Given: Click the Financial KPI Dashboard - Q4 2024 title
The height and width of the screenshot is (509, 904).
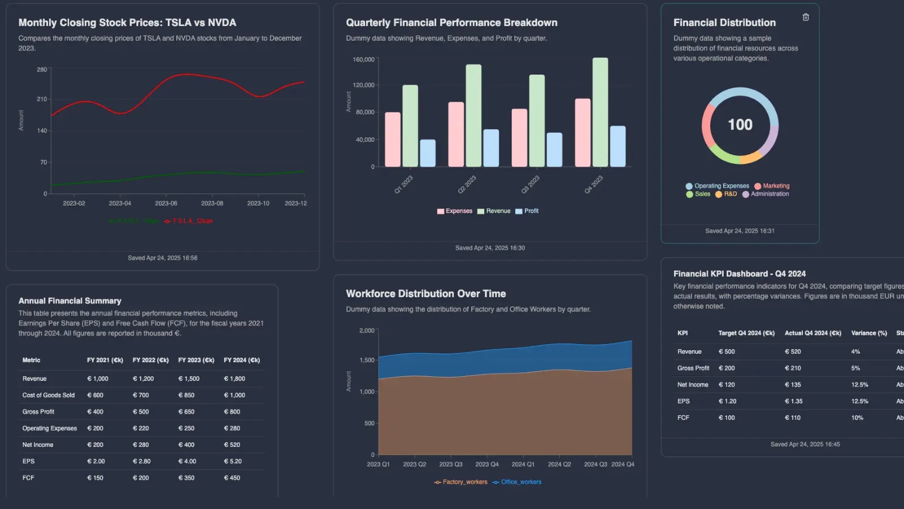Looking at the screenshot, I should (740, 273).
